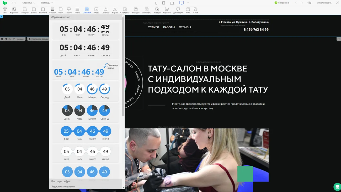
Task: Open the Карты (maps) widget
Action: tap(115, 10)
